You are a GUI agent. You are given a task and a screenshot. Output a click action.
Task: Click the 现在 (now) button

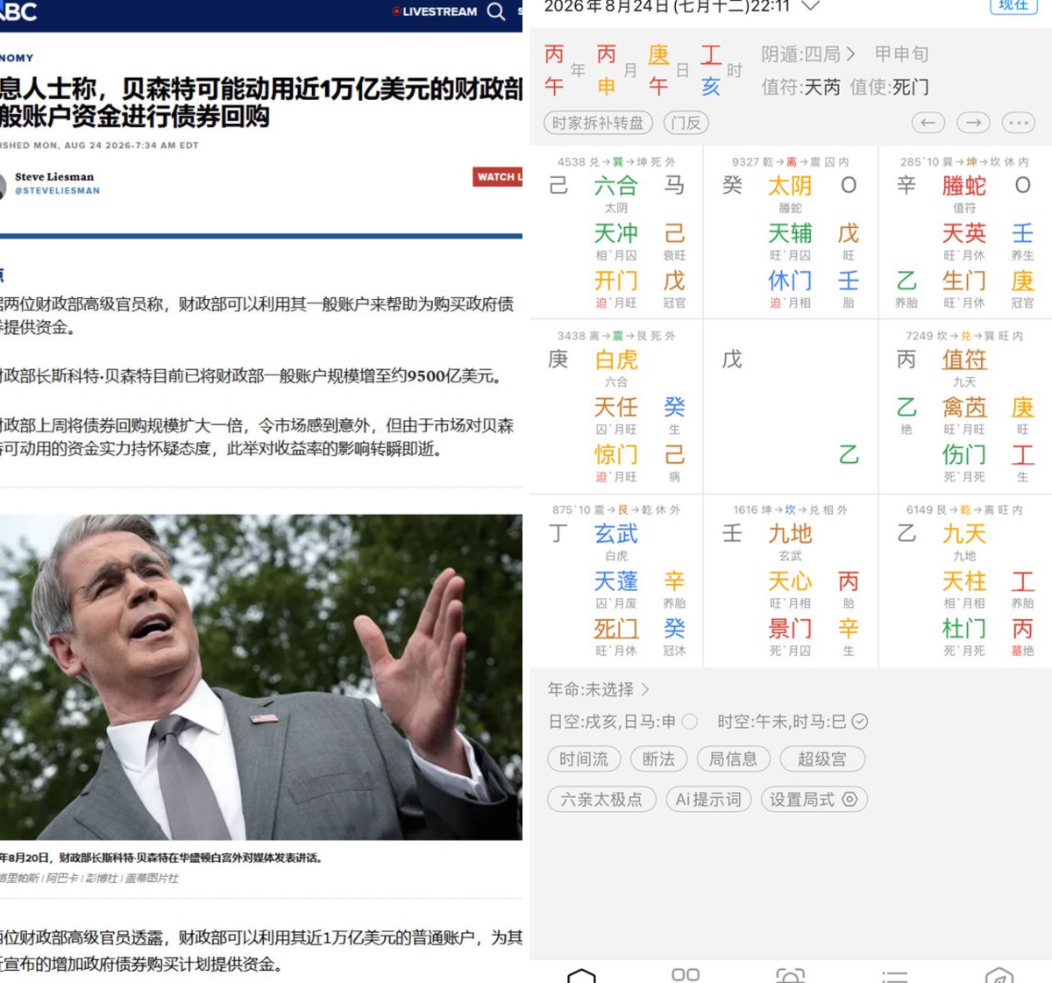click(x=1013, y=4)
